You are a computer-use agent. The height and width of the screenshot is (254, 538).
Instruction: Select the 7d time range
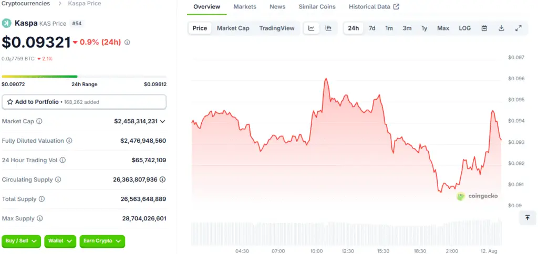click(372, 28)
